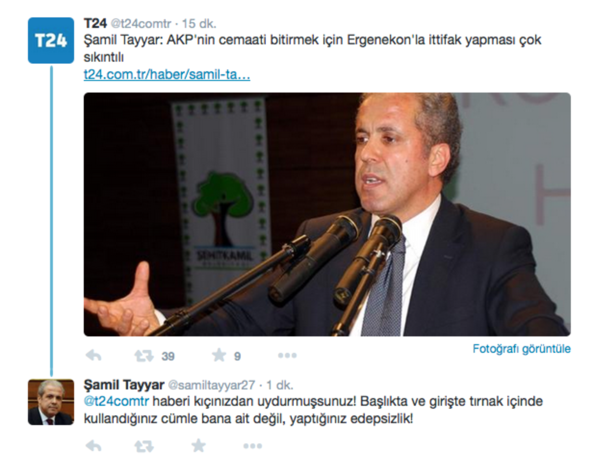Viewport: 593px width, 454px height.
Task: Favorite Şamil Tayyar's reply with star
Action: 198,445
